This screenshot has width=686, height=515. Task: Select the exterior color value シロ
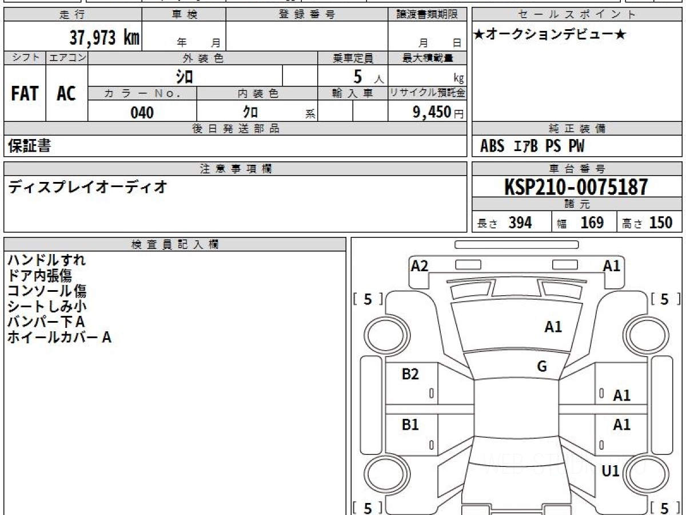pos(184,76)
